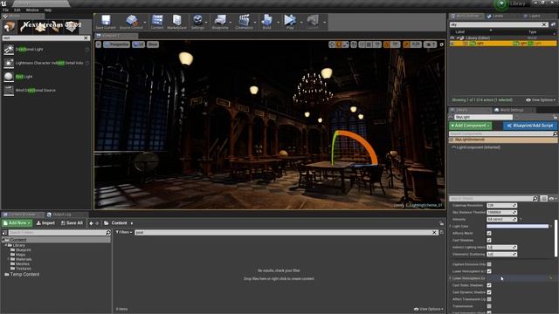Toggle the sources panel icon in Content Browser
This screenshot has width=559, height=314.
pos(4,233)
